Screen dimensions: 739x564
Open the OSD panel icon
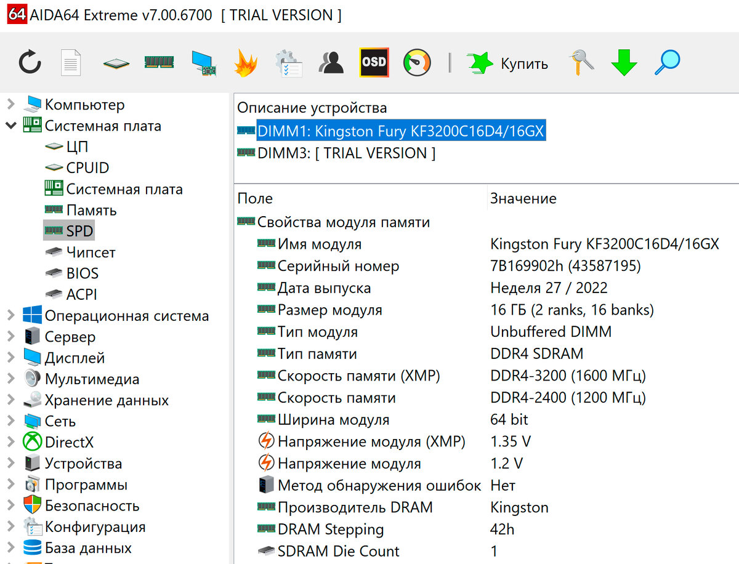(x=374, y=62)
